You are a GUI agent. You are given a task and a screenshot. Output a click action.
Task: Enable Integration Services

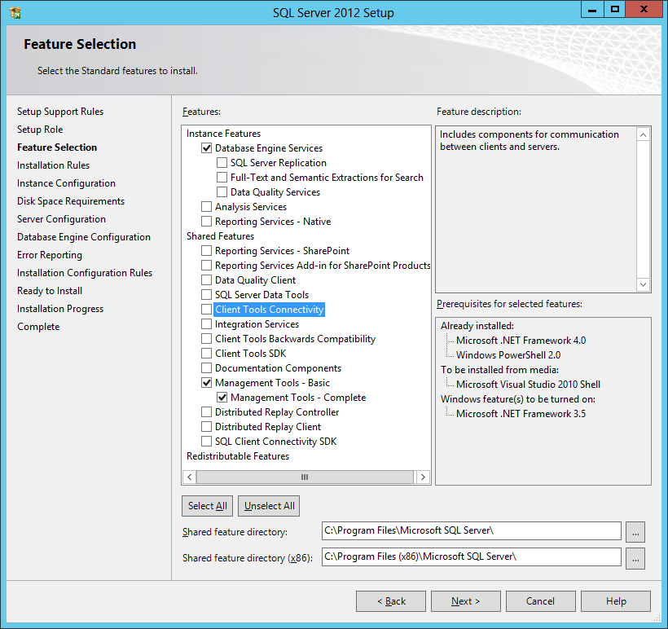click(x=207, y=323)
